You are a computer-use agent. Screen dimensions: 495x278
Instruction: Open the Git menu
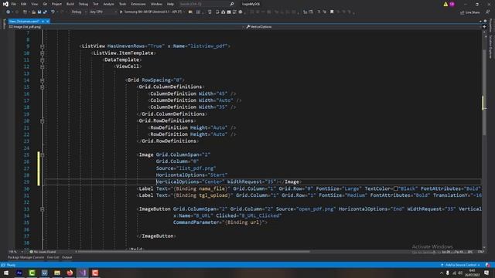[45, 4]
